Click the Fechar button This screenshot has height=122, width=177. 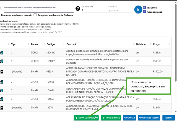168,118
